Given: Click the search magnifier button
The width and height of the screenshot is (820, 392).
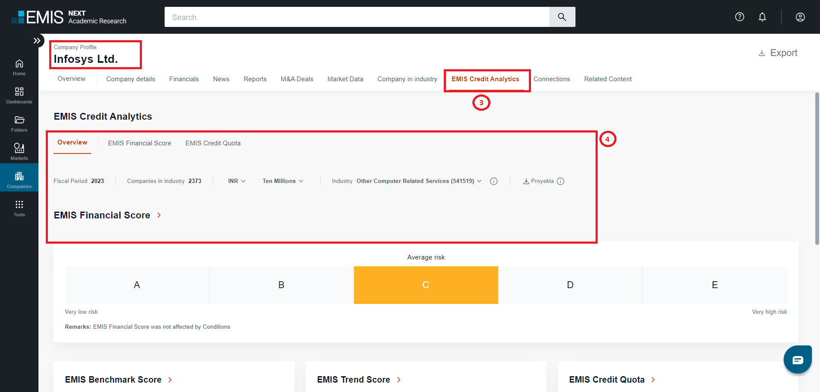Looking at the screenshot, I should tap(562, 17).
